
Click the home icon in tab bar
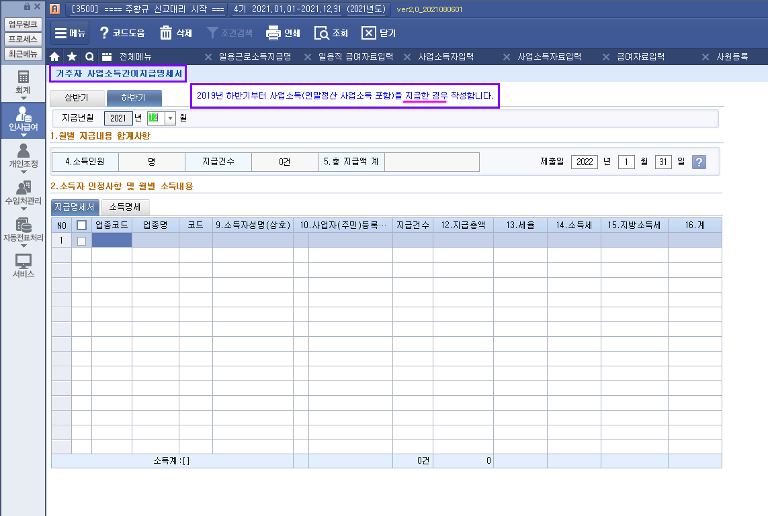pyautogui.click(x=55, y=57)
